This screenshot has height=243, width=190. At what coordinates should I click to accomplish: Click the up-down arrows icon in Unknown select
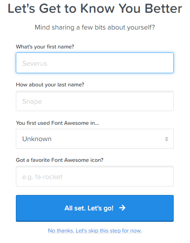click(x=166, y=139)
